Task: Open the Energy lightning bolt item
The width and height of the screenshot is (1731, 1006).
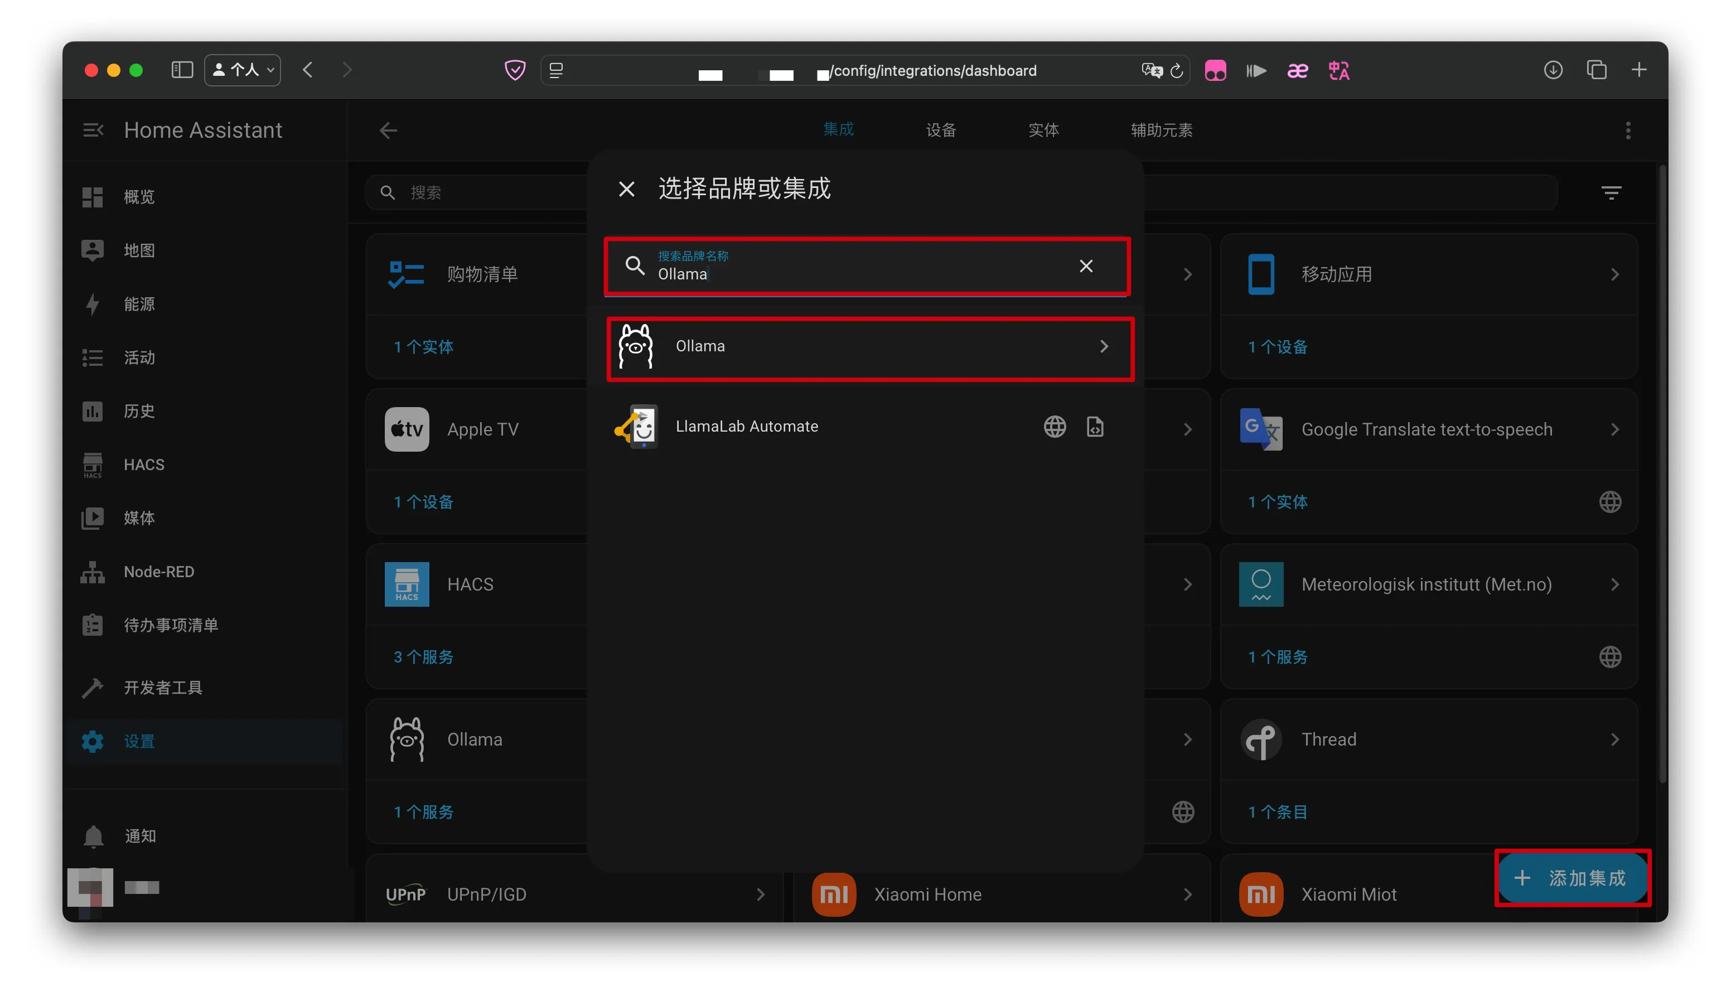Action: tap(92, 304)
